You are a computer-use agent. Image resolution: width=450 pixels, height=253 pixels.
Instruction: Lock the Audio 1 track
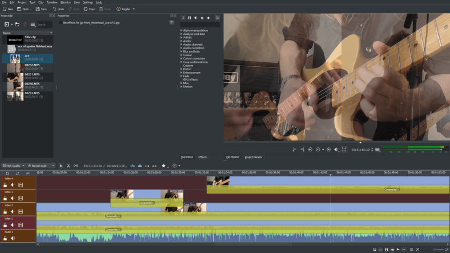(5, 238)
